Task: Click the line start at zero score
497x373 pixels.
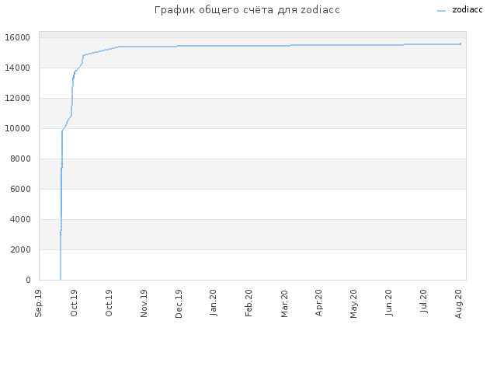Action: coord(61,280)
